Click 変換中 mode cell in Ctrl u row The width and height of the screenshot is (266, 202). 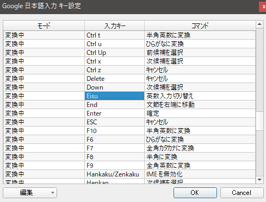click(x=44, y=44)
